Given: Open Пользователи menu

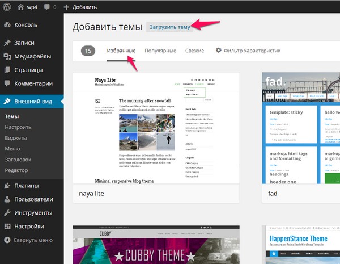Looking at the screenshot, I should coord(32,199).
